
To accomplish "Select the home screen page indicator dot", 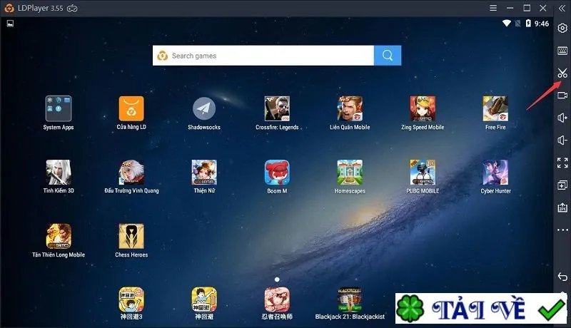I will (x=277, y=280).
